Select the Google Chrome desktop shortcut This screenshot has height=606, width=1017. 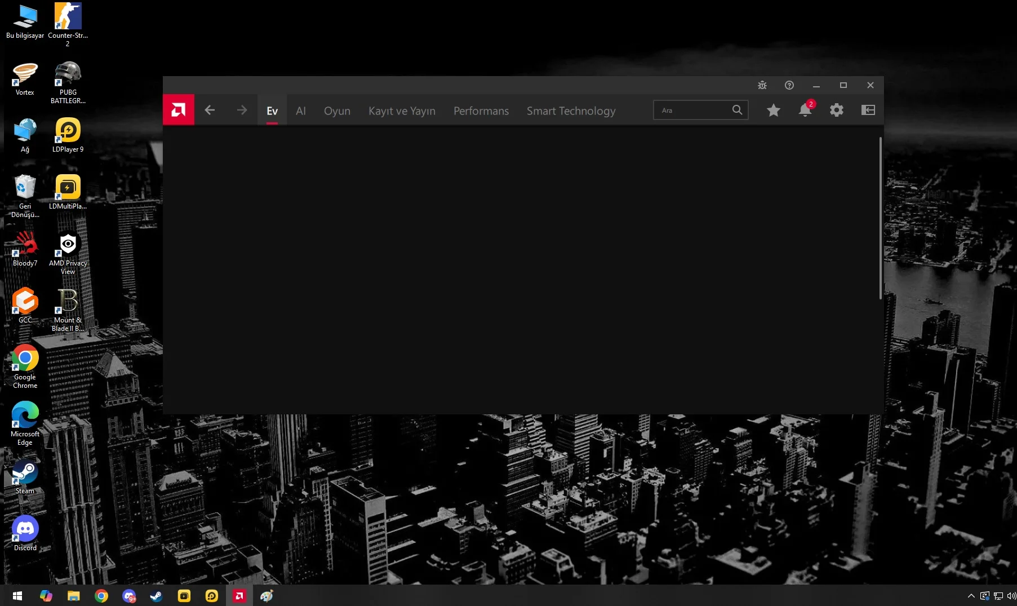coord(25,366)
